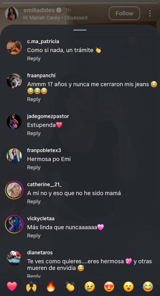Send the crying face reaction

pos(89,286)
